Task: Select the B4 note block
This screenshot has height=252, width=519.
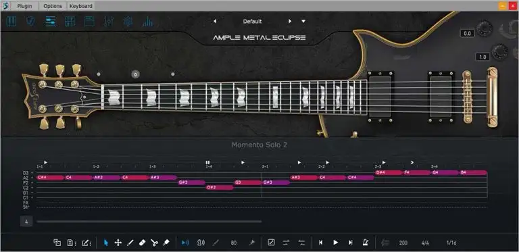Action: pyautogui.click(x=473, y=173)
